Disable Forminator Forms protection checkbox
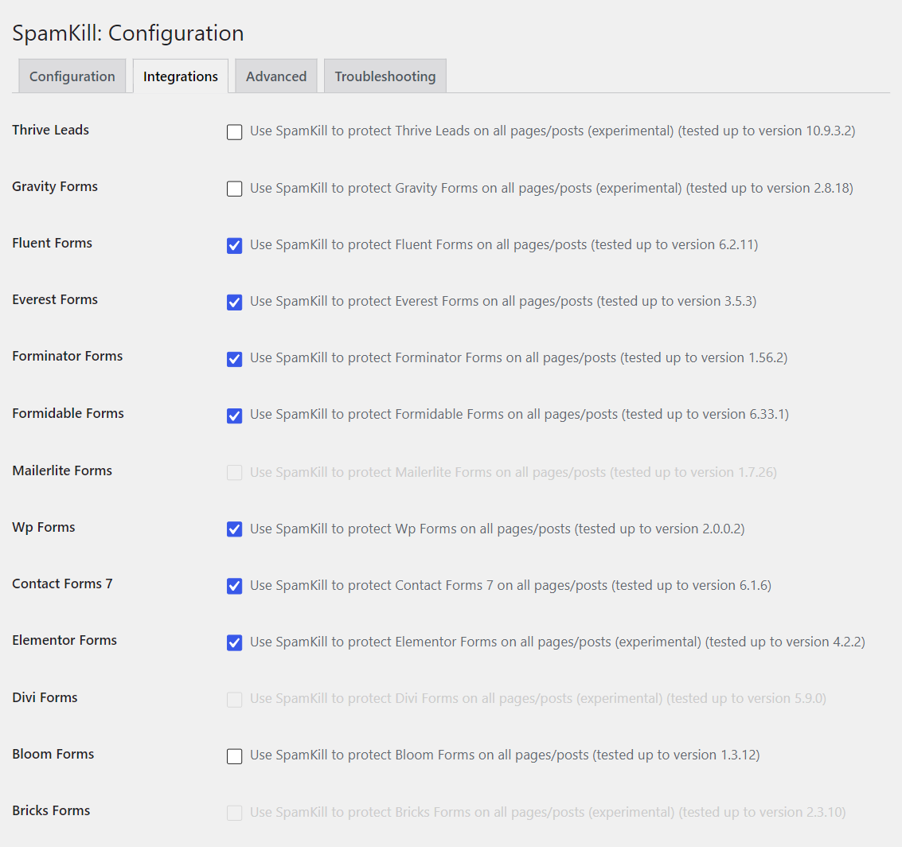Image resolution: width=902 pixels, height=847 pixels. [234, 359]
